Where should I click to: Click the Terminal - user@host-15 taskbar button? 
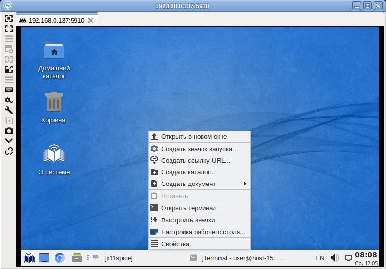pos(237,258)
